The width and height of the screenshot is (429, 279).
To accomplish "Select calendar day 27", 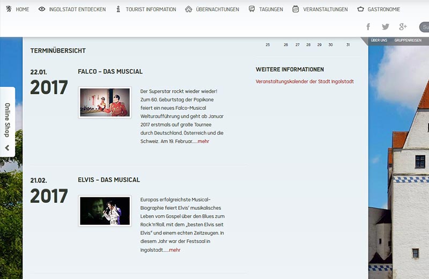I will (298, 45).
